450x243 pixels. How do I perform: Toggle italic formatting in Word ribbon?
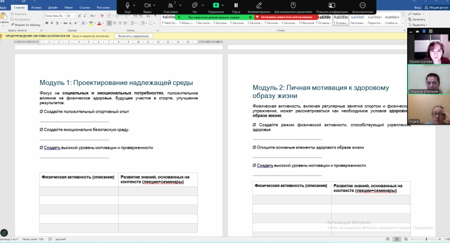click(51, 22)
